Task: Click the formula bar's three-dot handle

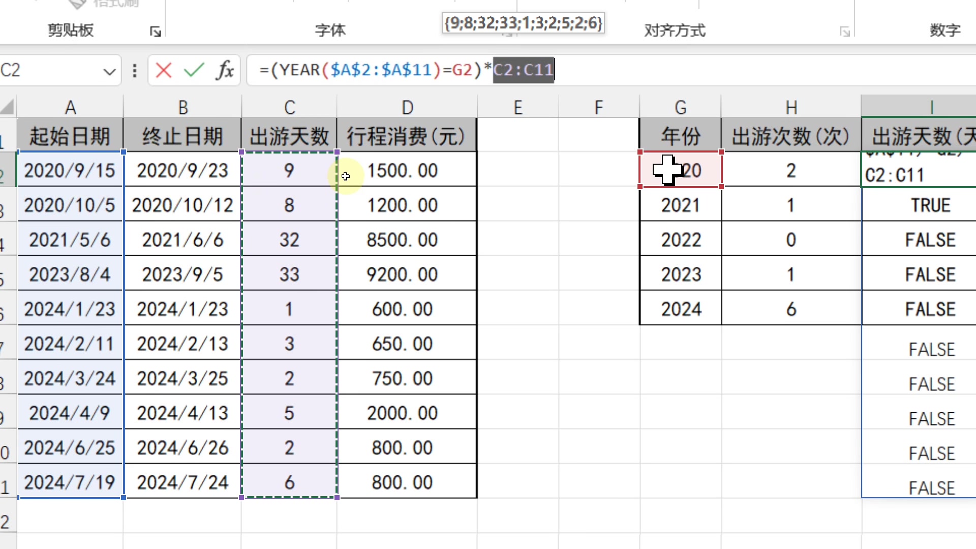Action: 135,70
